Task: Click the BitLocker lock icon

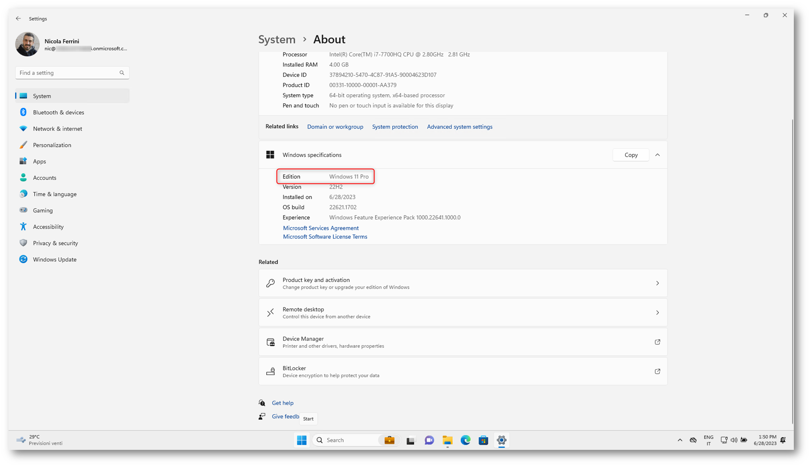Action: [270, 371]
